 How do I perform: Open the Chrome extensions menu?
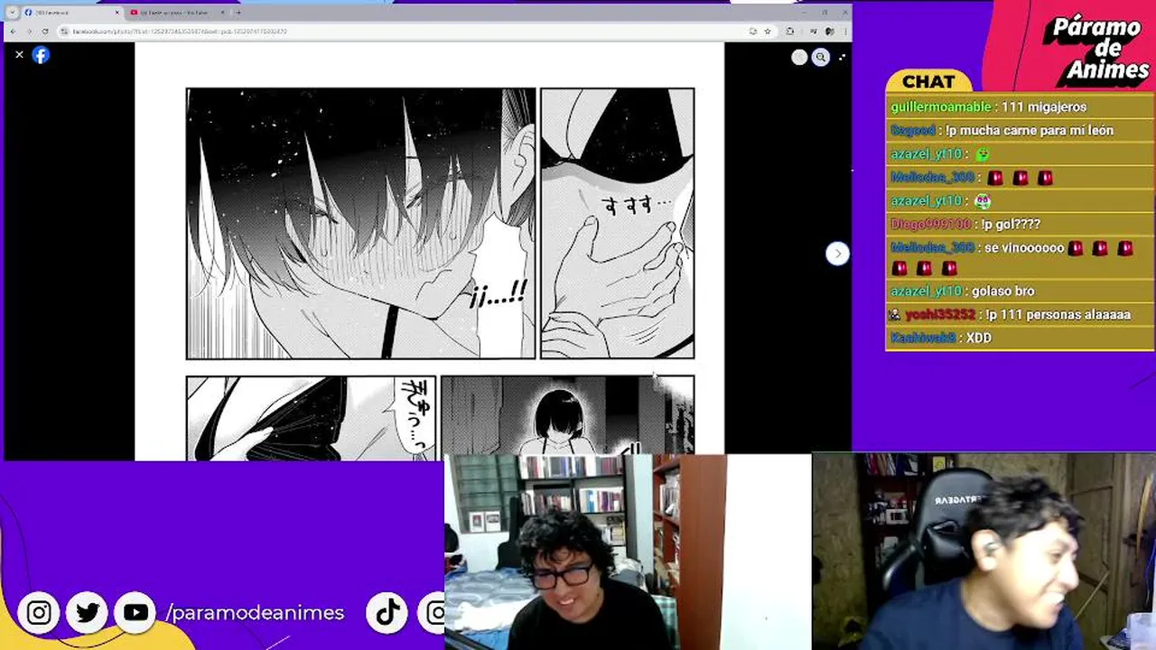click(x=790, y=32)
